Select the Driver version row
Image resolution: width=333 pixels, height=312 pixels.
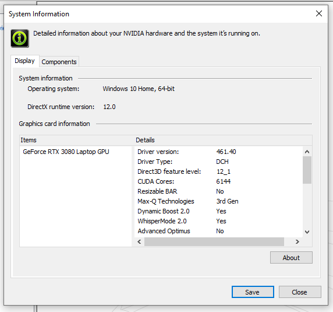(218, 152)
